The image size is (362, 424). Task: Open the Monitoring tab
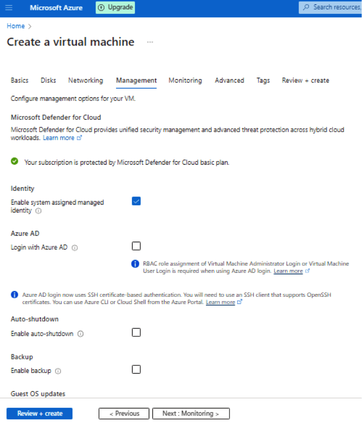click(185, 80)
